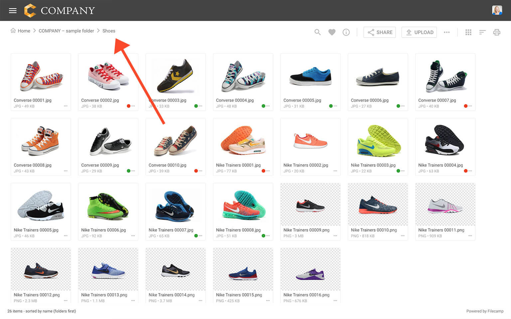The height and width of the screenshot is (319, 511).
Task: Open options menu for Converse 00001.jpg
Action: tap(66, 106)
